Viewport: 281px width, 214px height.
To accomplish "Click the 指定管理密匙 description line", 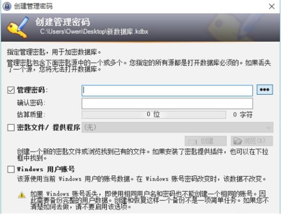I will click(x=54, y=52).
